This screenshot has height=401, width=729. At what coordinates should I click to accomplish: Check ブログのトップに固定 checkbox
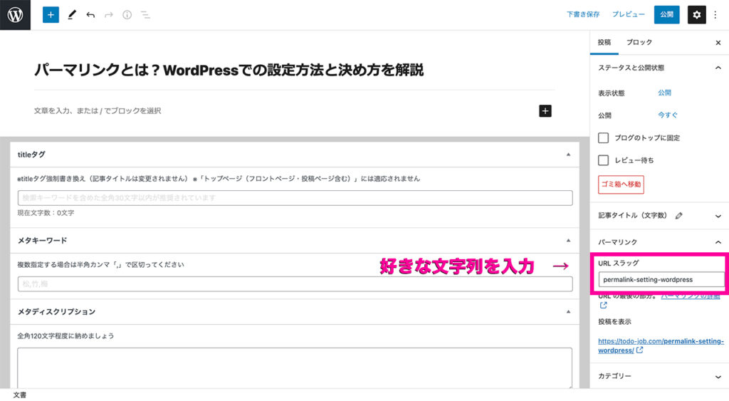tap(603, 137)
